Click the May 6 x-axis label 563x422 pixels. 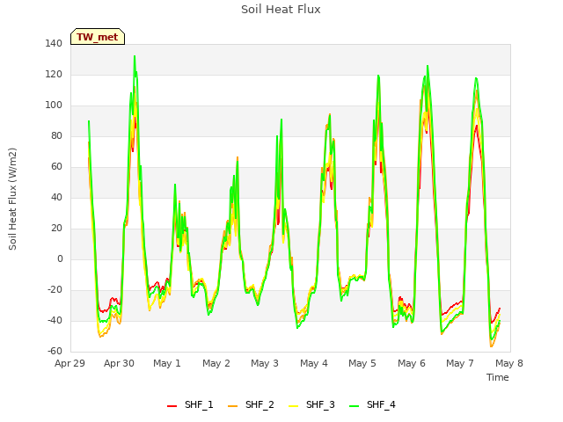(412, 363)
